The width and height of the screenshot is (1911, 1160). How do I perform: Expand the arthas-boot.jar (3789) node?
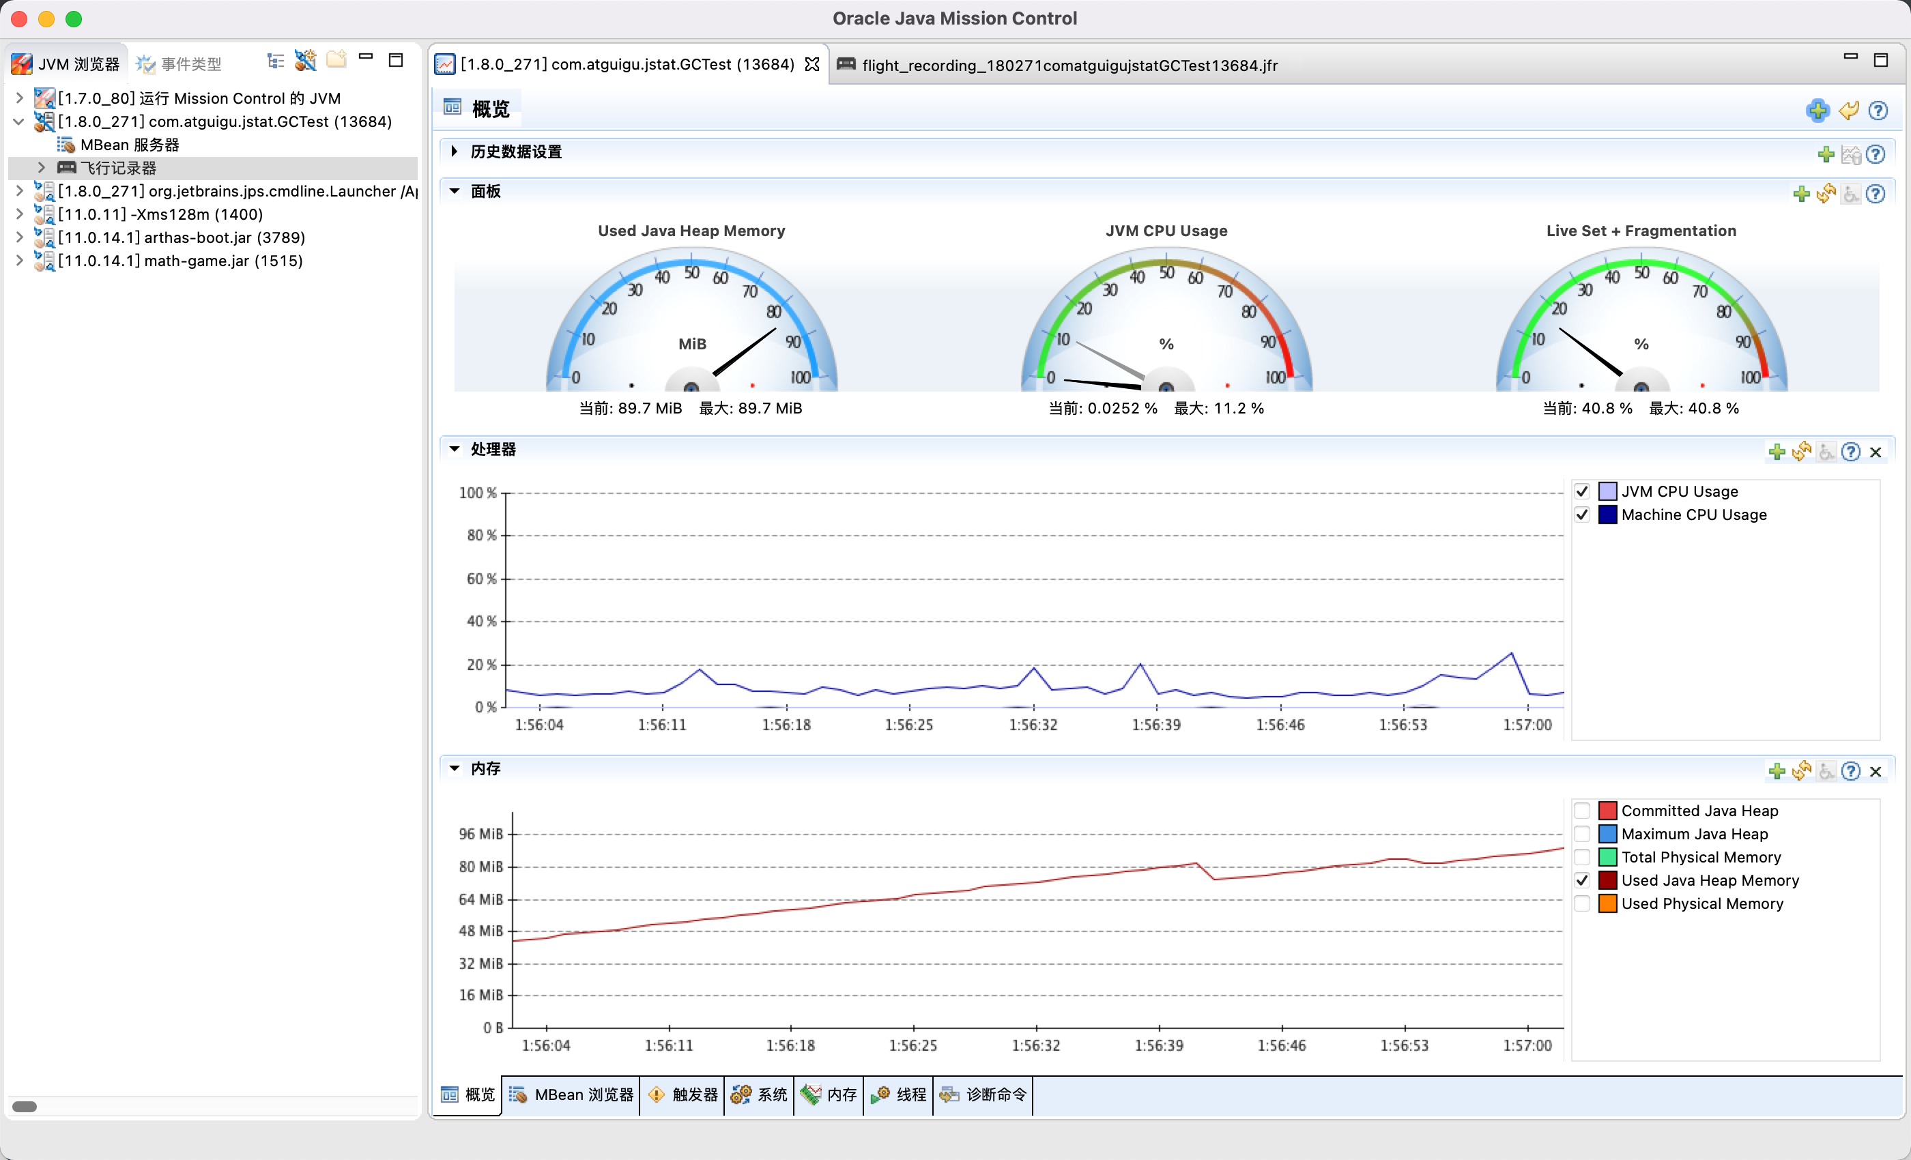tap(19, 237)
